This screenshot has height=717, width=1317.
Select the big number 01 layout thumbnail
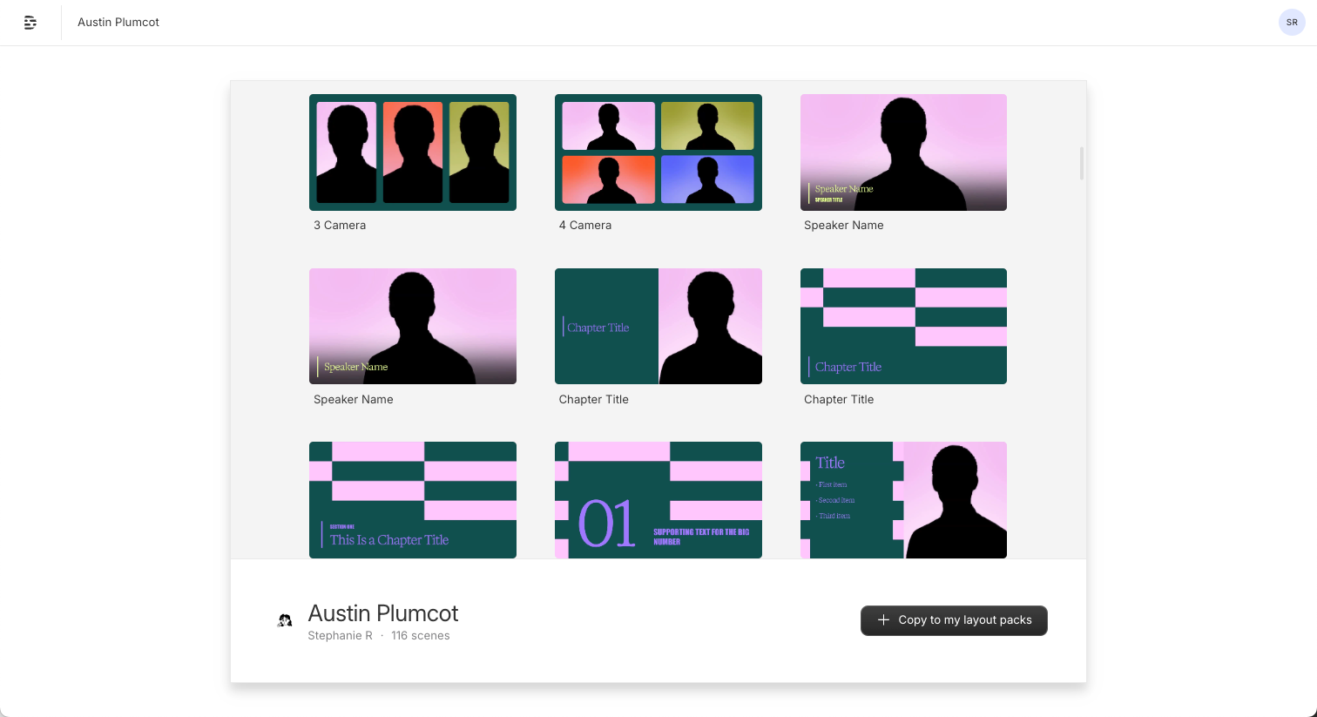pyautogui.click(x=658, y=499)
